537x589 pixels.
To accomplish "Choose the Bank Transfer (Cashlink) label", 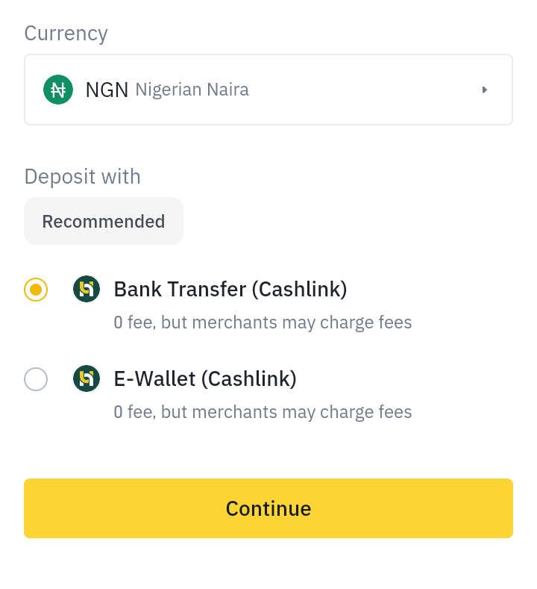I will point(230,290).
